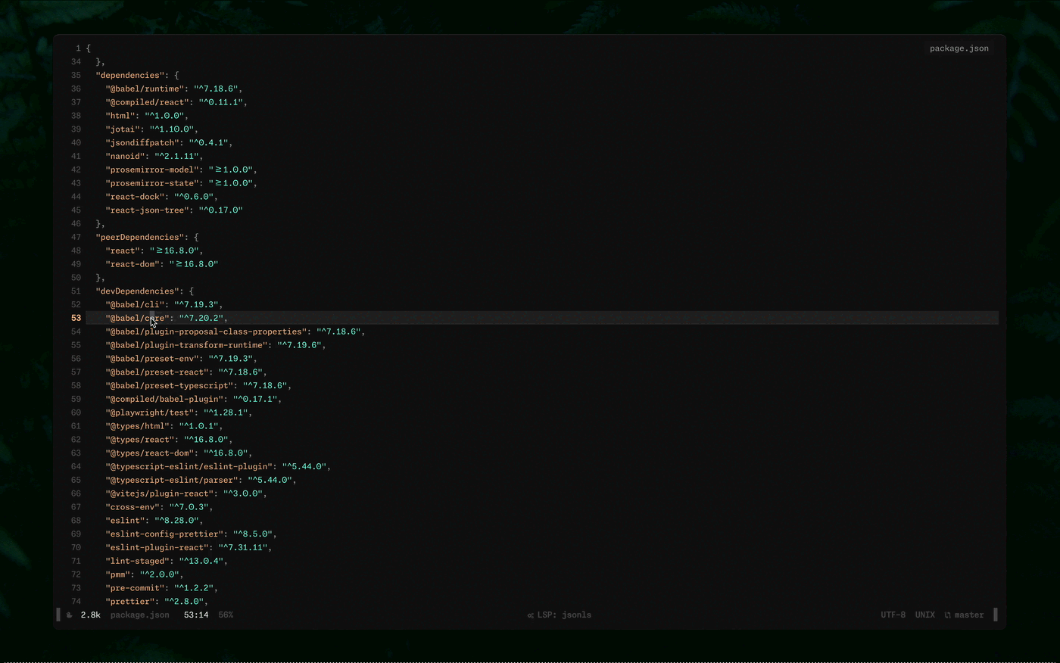
Task: Click the "@babel/plugin-proposal-class-properties" key
Action: pyautogui.click(x=204, y=332)
